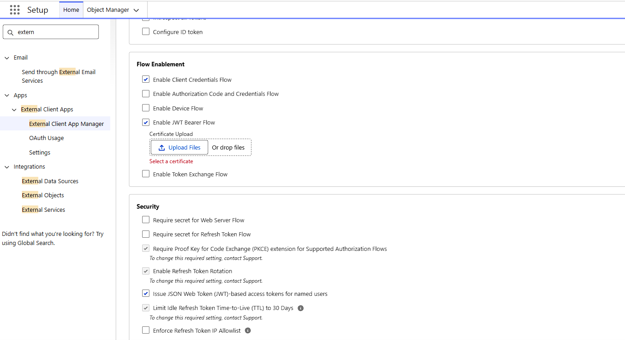Click External Client Apps label in tree
This screenshot has height=340, width=625.
pyautogui.click(x=47, y=110)
